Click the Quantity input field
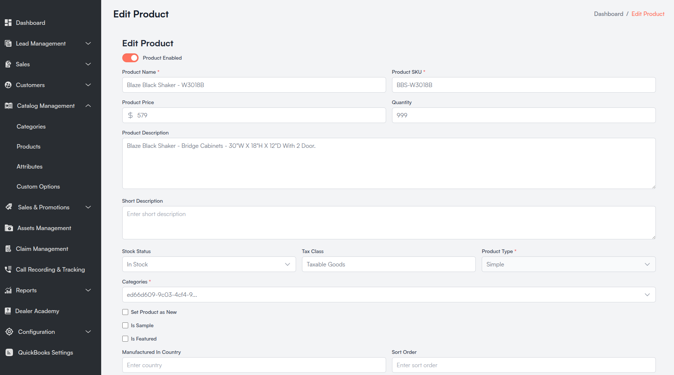 pos(524,115)
